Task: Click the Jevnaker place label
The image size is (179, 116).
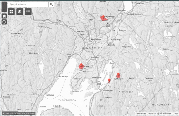Action: (x=122, y=10)
